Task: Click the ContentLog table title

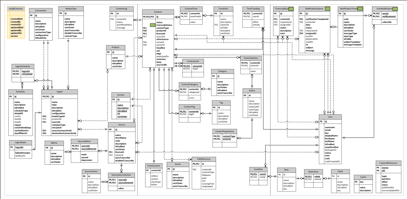Action: [x=121, y=9]
